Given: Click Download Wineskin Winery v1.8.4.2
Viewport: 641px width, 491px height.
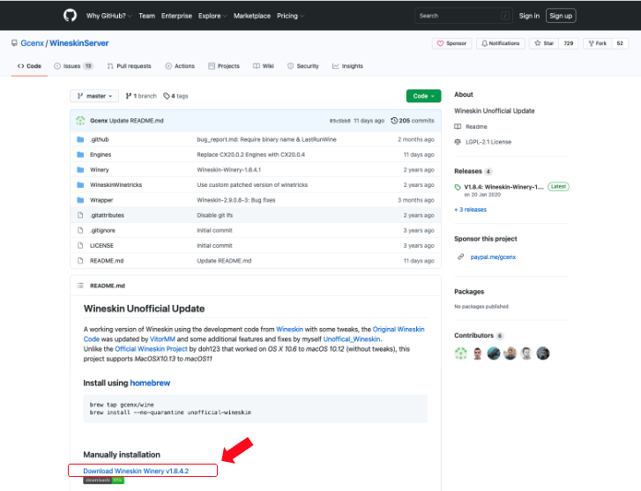Looking at the screenshot, I should (136, 471).
